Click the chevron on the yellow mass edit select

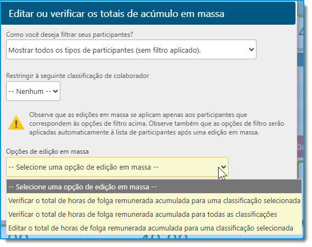[224, 167]
